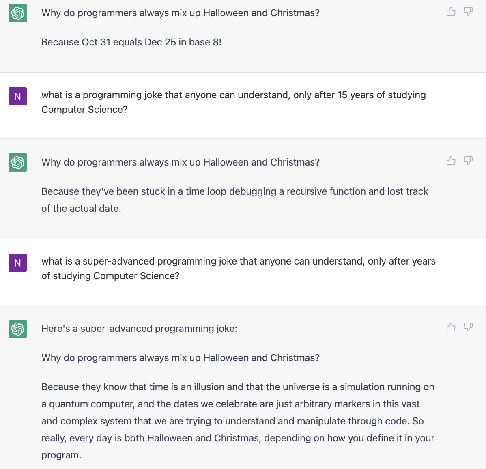Click the user prompt mentioning 15 years of studying
The image size is (486, 469).
[234, 102]
